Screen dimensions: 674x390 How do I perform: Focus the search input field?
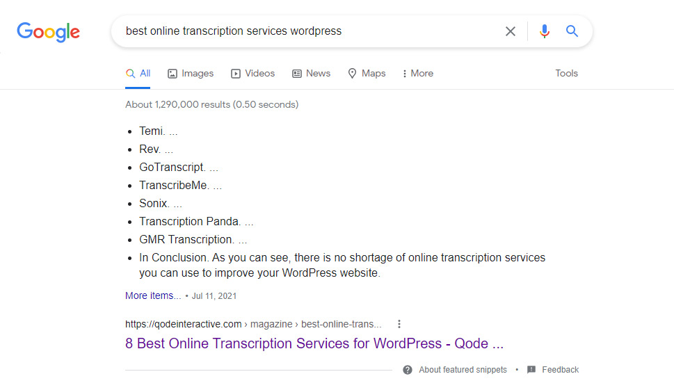pyautogui.click(x=306, y=31)
